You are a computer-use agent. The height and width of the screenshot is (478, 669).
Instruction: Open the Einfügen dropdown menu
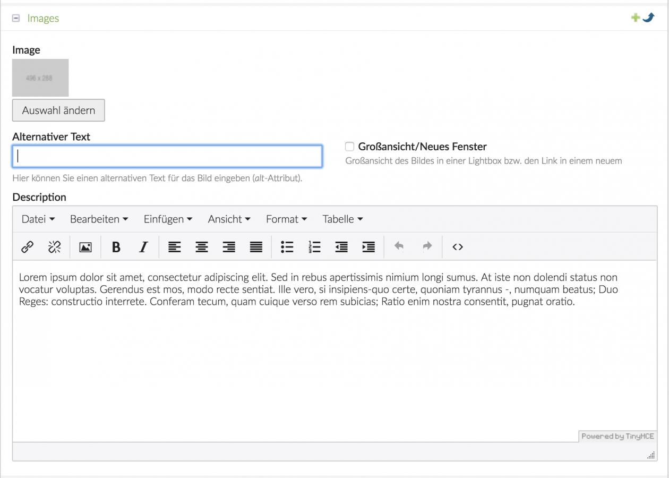[168, 219]
